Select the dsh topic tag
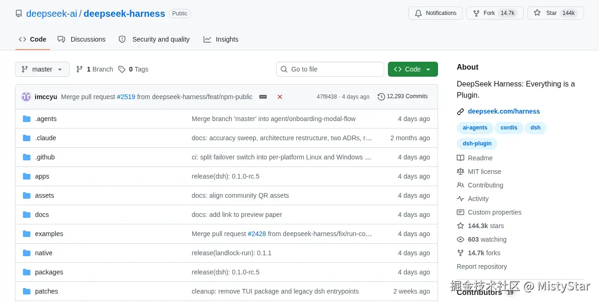 click(x=535, y=128)
